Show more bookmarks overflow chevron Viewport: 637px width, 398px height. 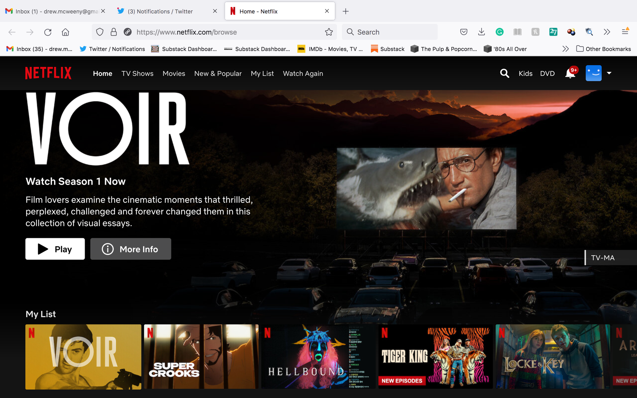565,49
